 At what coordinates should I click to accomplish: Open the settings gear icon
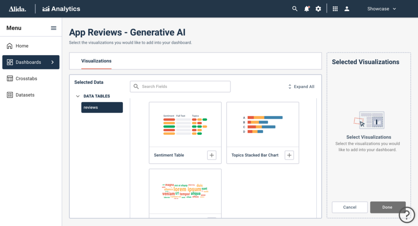point(318,9)
